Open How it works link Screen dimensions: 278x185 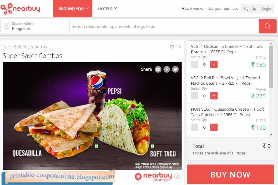tap(192, 9)
